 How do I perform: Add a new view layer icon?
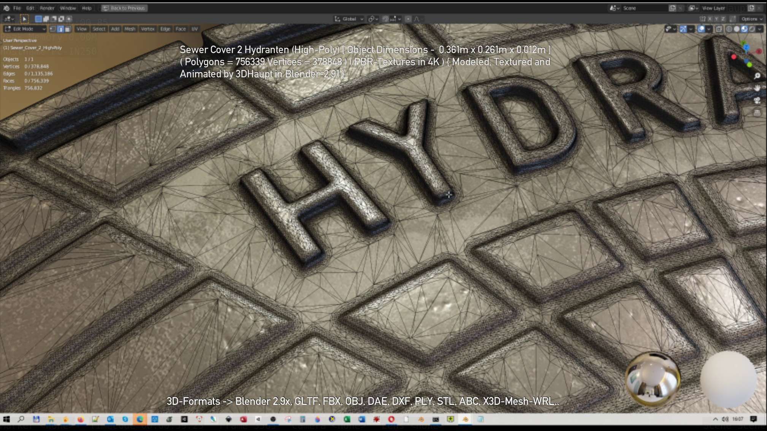[x=751, y=8]
